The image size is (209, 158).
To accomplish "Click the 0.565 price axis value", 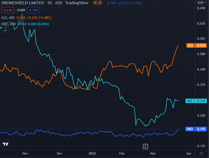I will click(x=201, y=39).
